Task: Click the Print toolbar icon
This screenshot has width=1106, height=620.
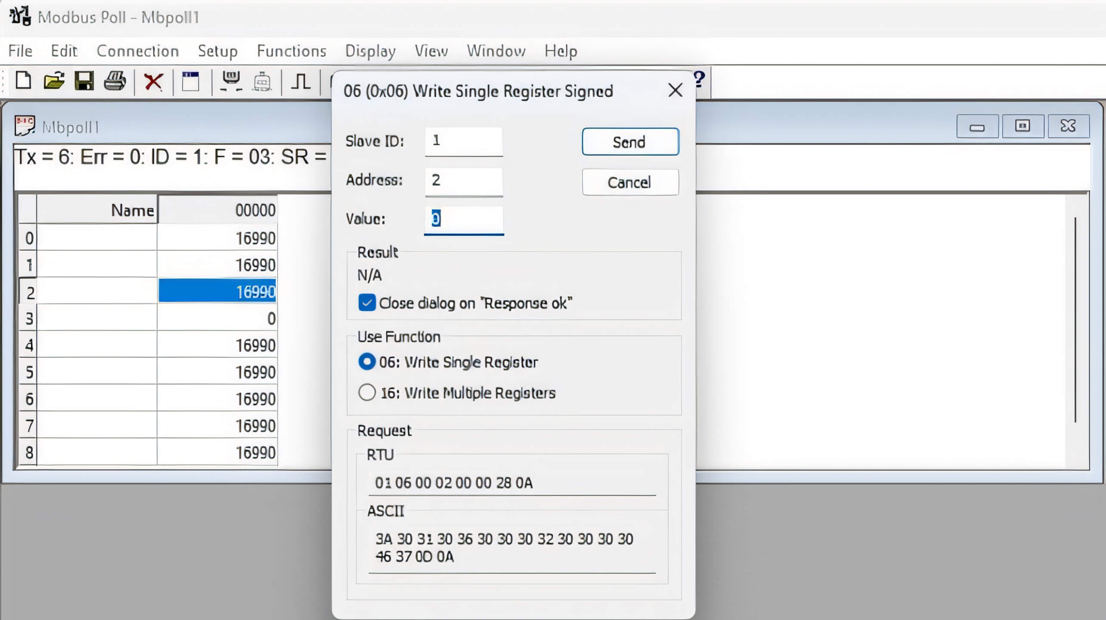Action: tap(115, 81)
